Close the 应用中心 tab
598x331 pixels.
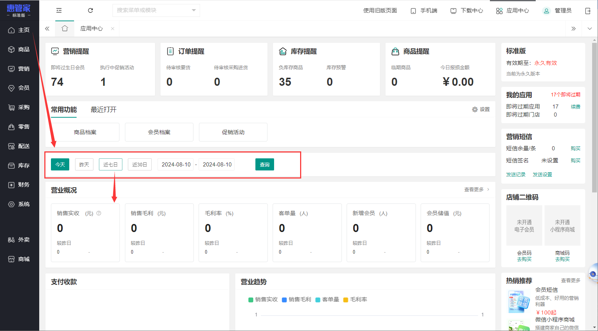point(112,29)
